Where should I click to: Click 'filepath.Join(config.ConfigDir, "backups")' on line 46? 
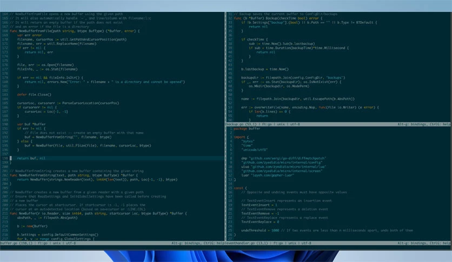point(305,77)
